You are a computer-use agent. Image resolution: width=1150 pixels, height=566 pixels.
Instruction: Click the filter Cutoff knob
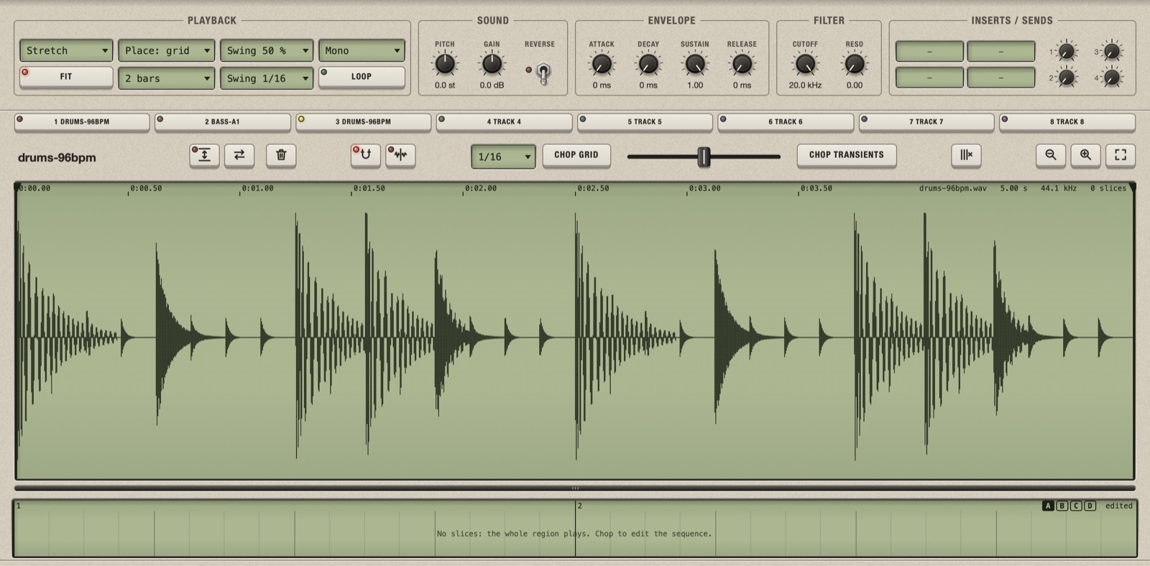tap(805, 64)
